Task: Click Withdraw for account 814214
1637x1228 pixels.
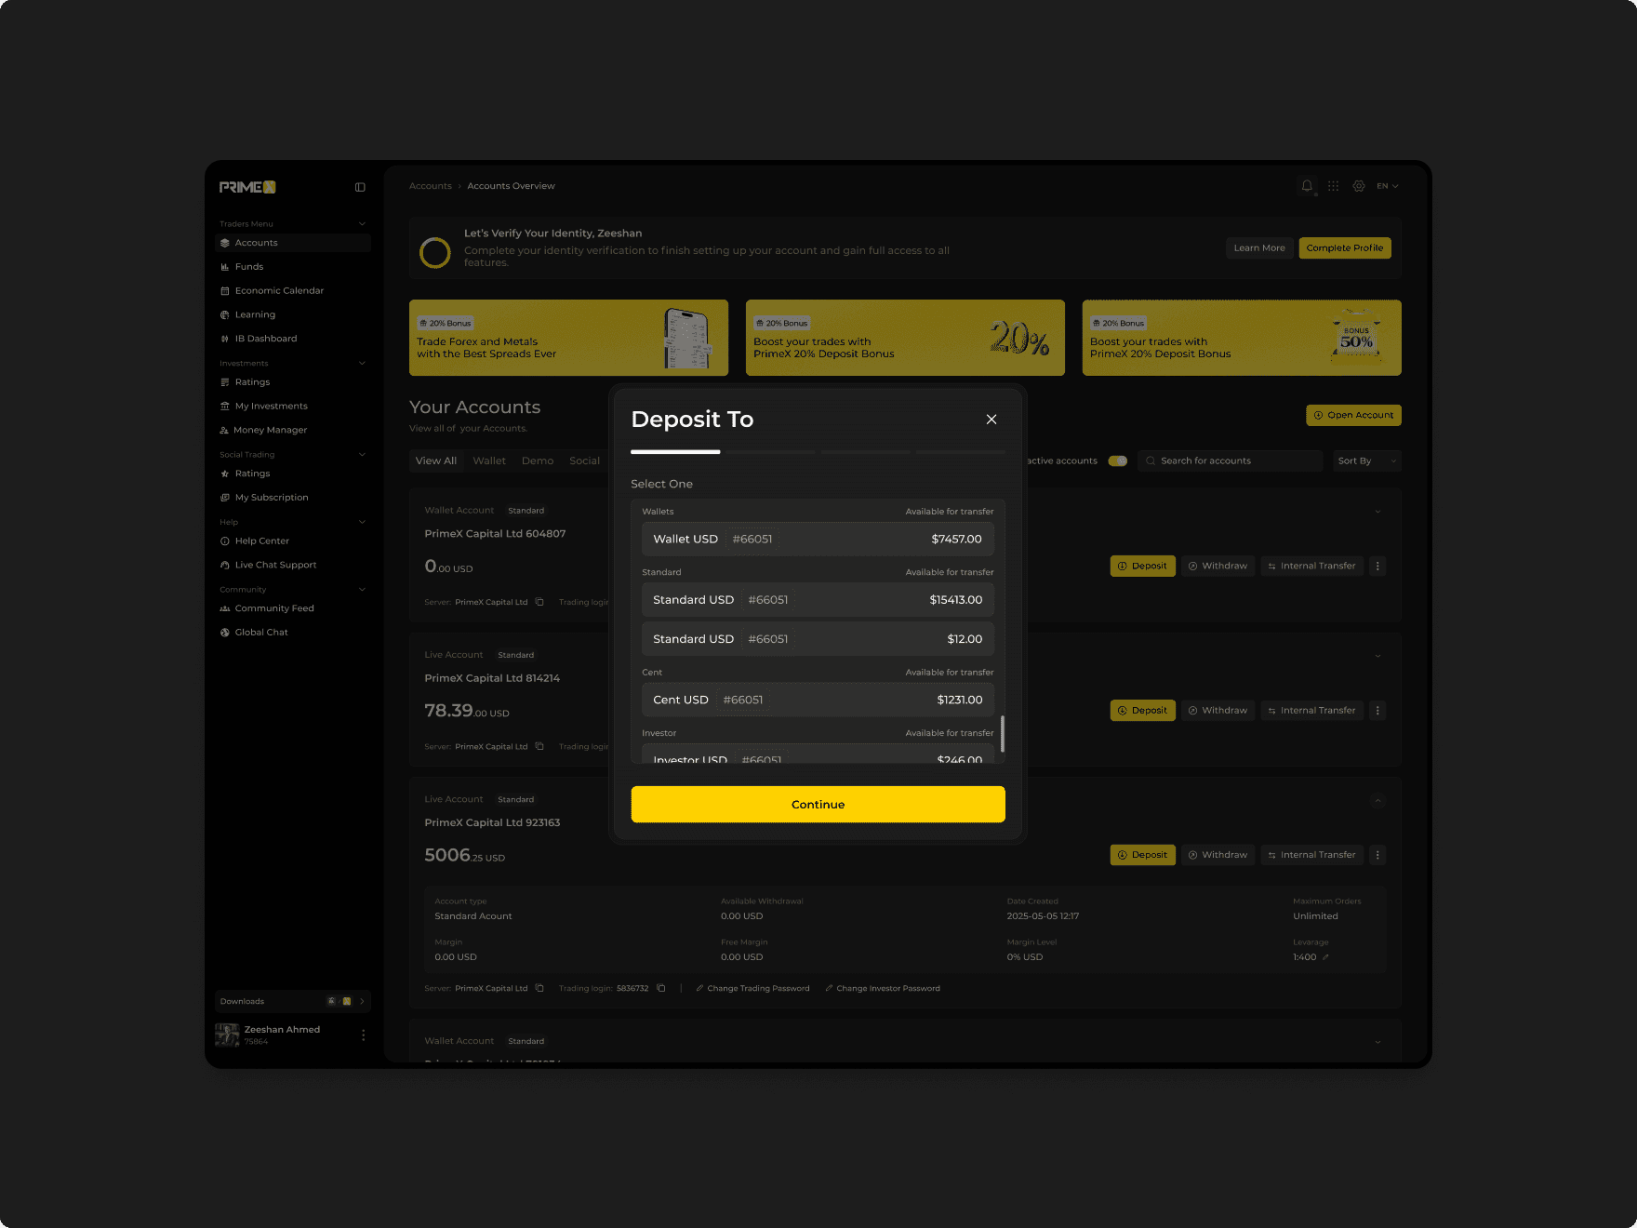Action: [1218, 711]
